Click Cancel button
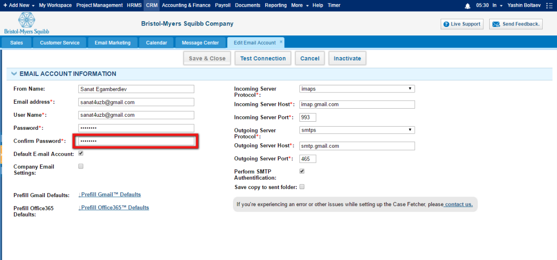Image resolution: width=557 pixels, height=260 pixels. [310, 58]
